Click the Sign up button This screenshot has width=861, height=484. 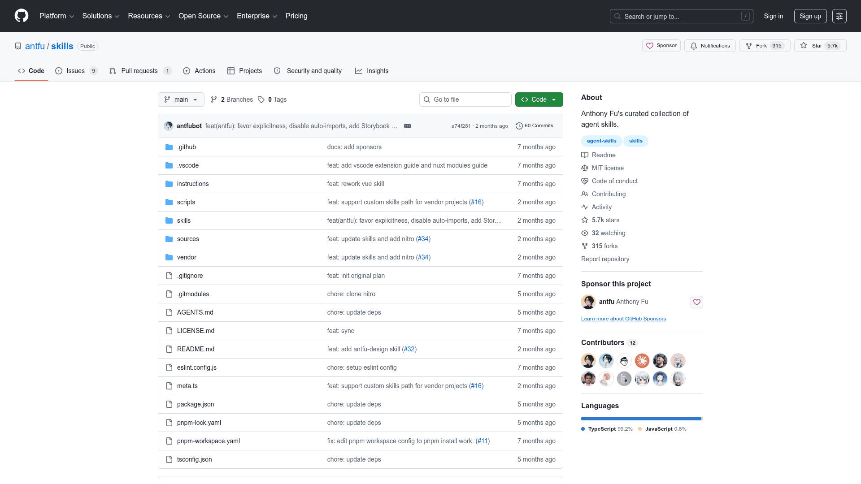[810, 16]
